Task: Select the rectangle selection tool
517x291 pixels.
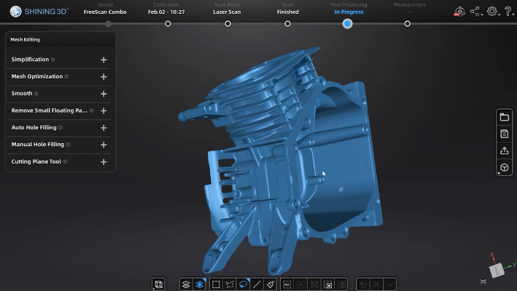Action: point(216,284)
